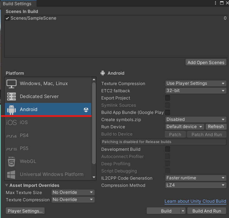Click the Scenes/SampleScene entry text

pyautogui.click(x=33, y=18)
